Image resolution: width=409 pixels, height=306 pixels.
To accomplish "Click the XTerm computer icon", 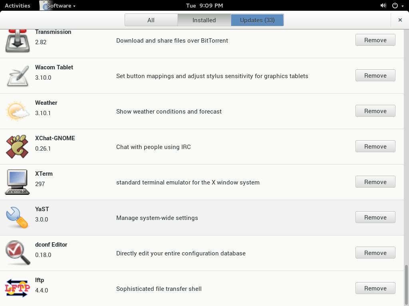I will [x=18, y=182].
